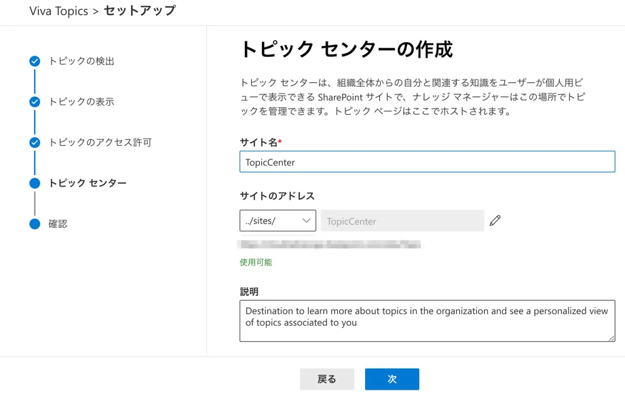Click the セットアップ breadcrumb title
Image resolution: width=625 pixels, height=395 pixels.
tap(139, 11)
